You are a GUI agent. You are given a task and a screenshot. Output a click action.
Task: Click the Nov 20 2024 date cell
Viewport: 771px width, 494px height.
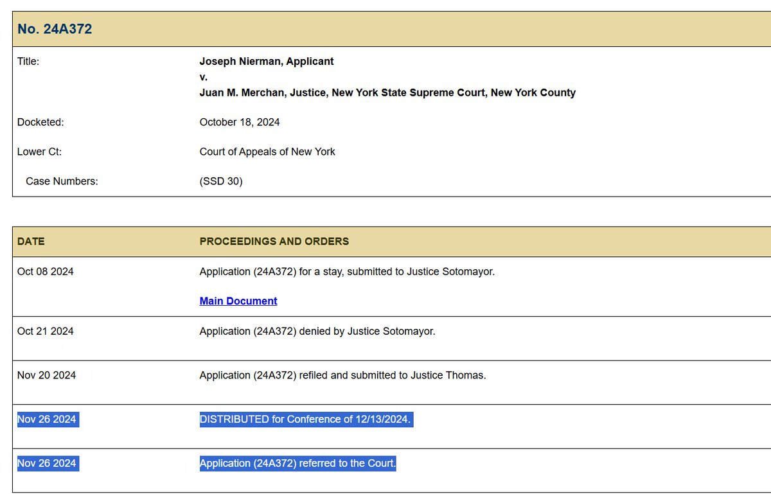click(x=46, y=375)
